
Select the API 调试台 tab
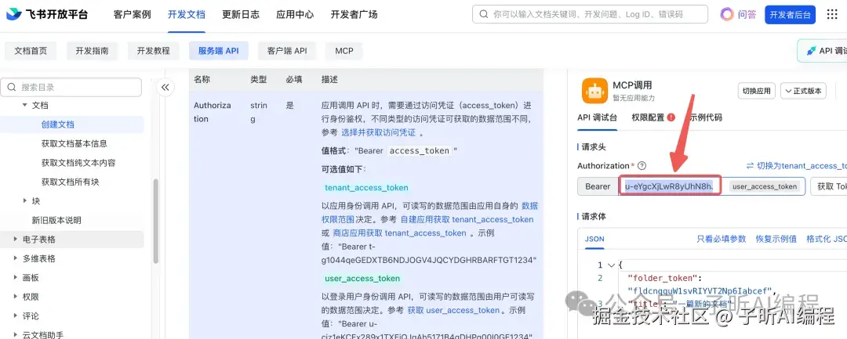[x=597, y=117]
